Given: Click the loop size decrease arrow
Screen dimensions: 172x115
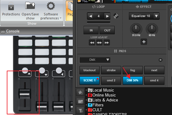Looking at the screenshot, I should (90, 16).
